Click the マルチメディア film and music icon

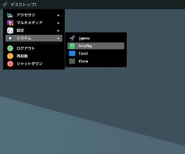pyautogui.click(x=10, y=23)
